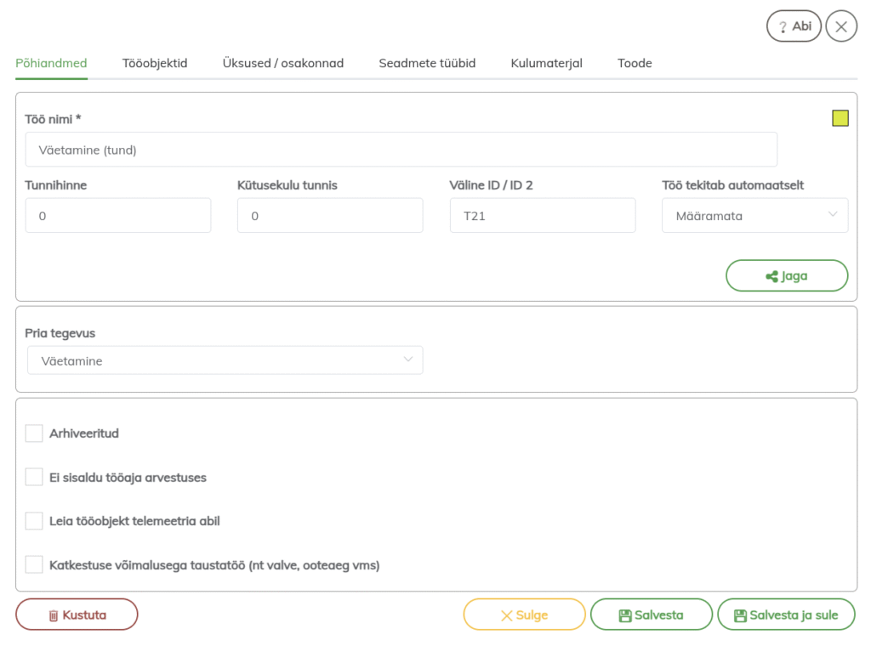Tick the Arhiveeritud checkbox

tap(34, 433)
